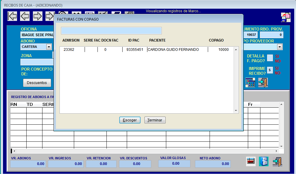Click patient ID 93355451
This screenshot has width=296, height=174.
click(x=135, y=50)
